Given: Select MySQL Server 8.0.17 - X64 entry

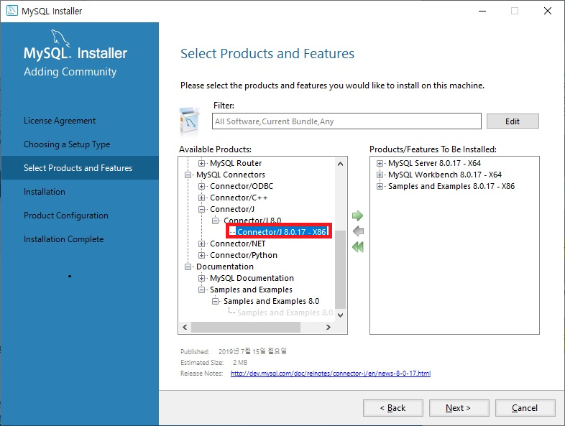Looking at the screenshot, I should [x=434, y=163].
